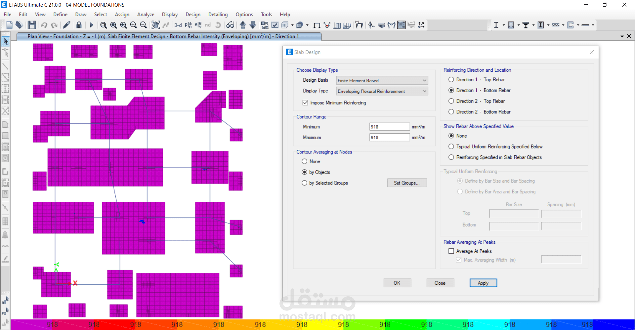Select the Plan View Foundation window tab
635x330 pixels.
click(169, 36)
